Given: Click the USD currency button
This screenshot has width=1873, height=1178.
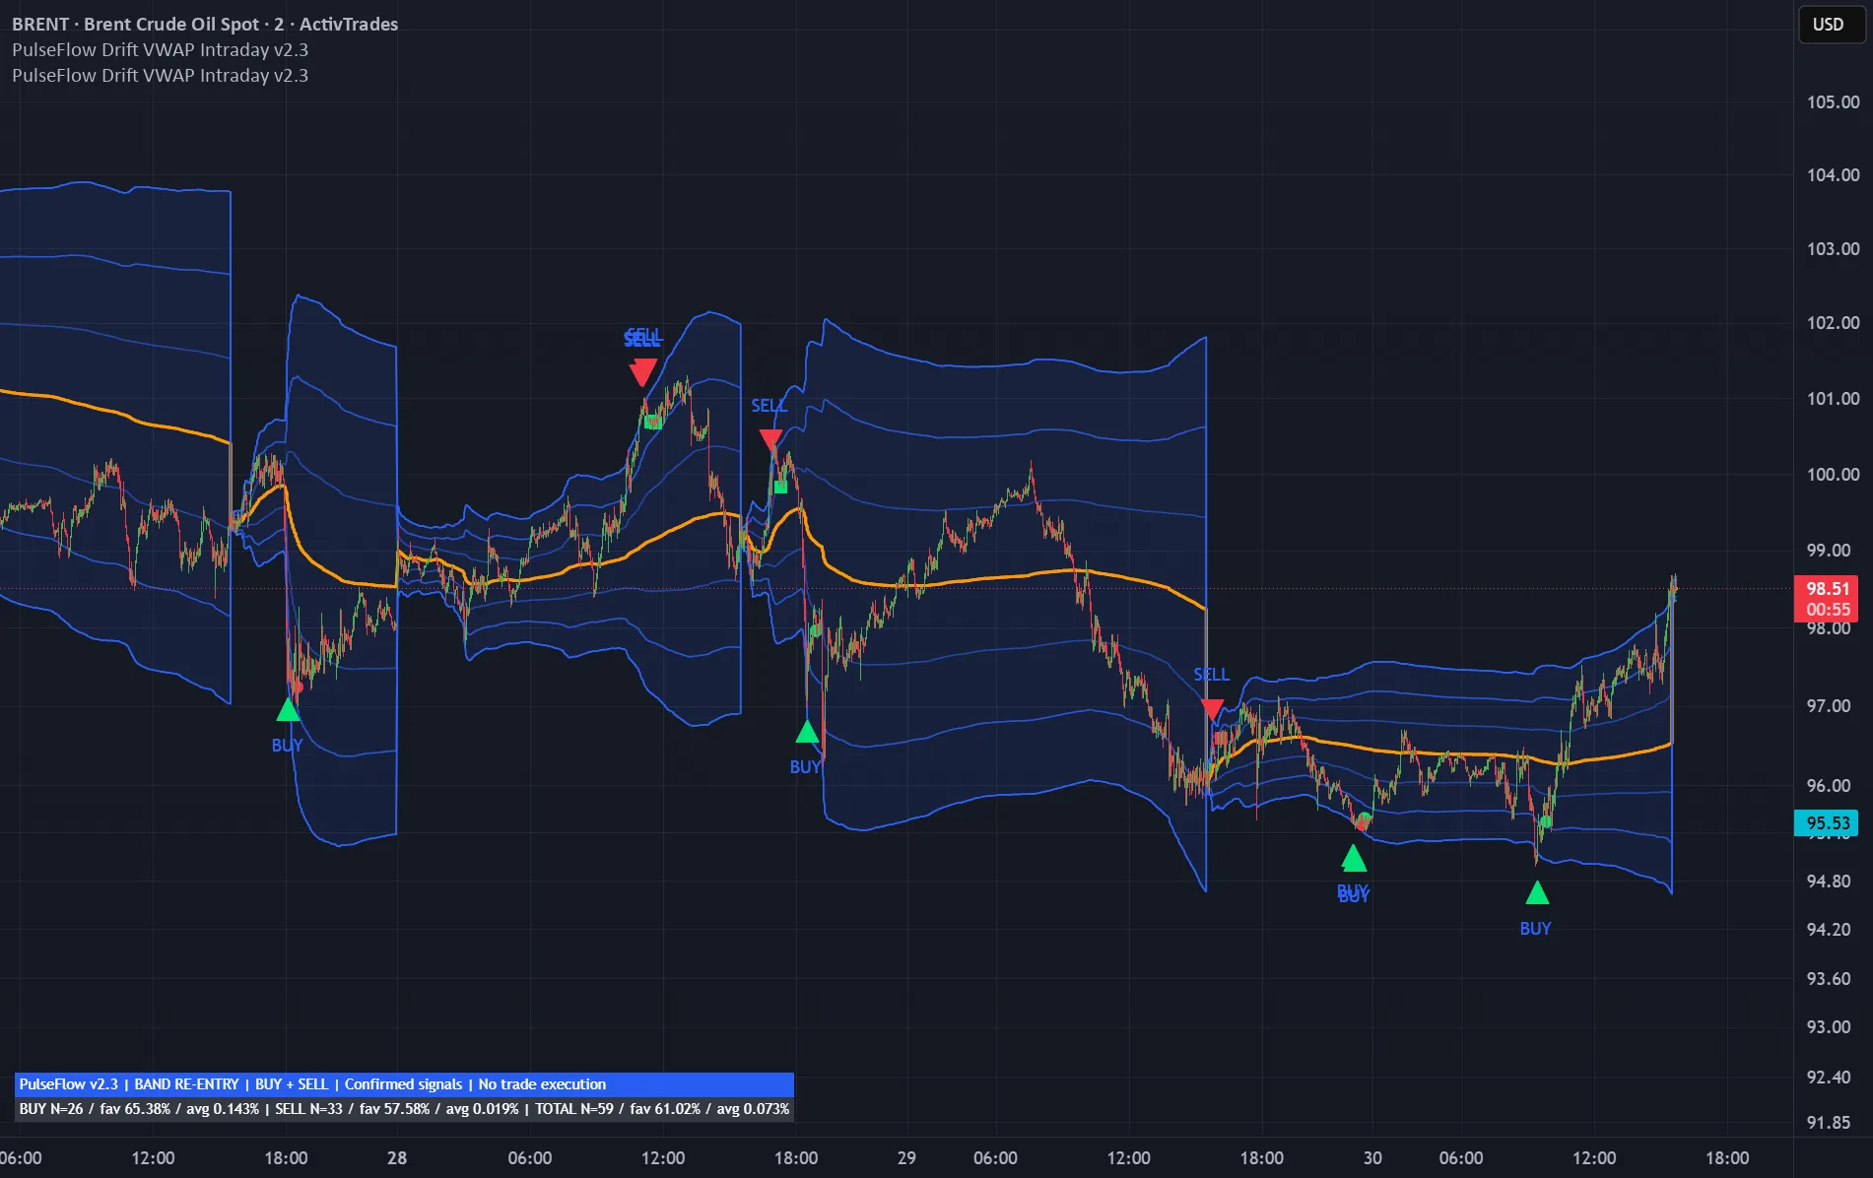Looking at the screenshot, I should pos(1831,25).
